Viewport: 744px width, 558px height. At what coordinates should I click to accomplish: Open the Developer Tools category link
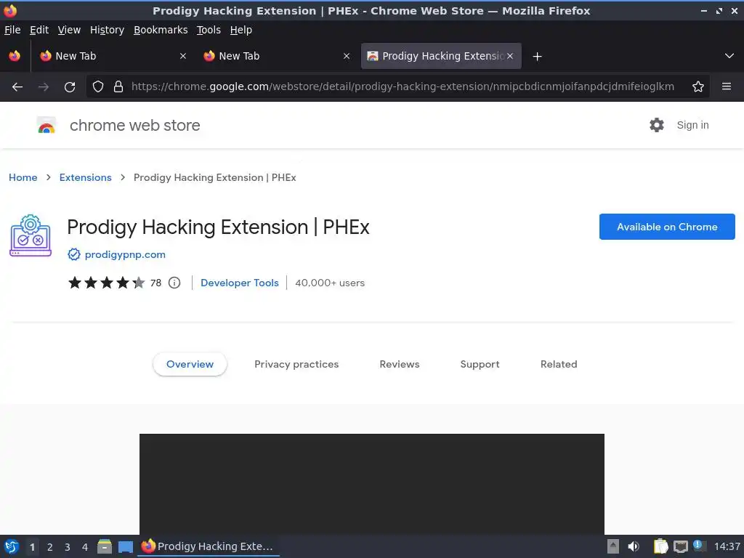point(240,283)
